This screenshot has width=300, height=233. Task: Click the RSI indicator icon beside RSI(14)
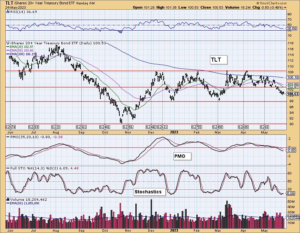(x=8, y=12)
